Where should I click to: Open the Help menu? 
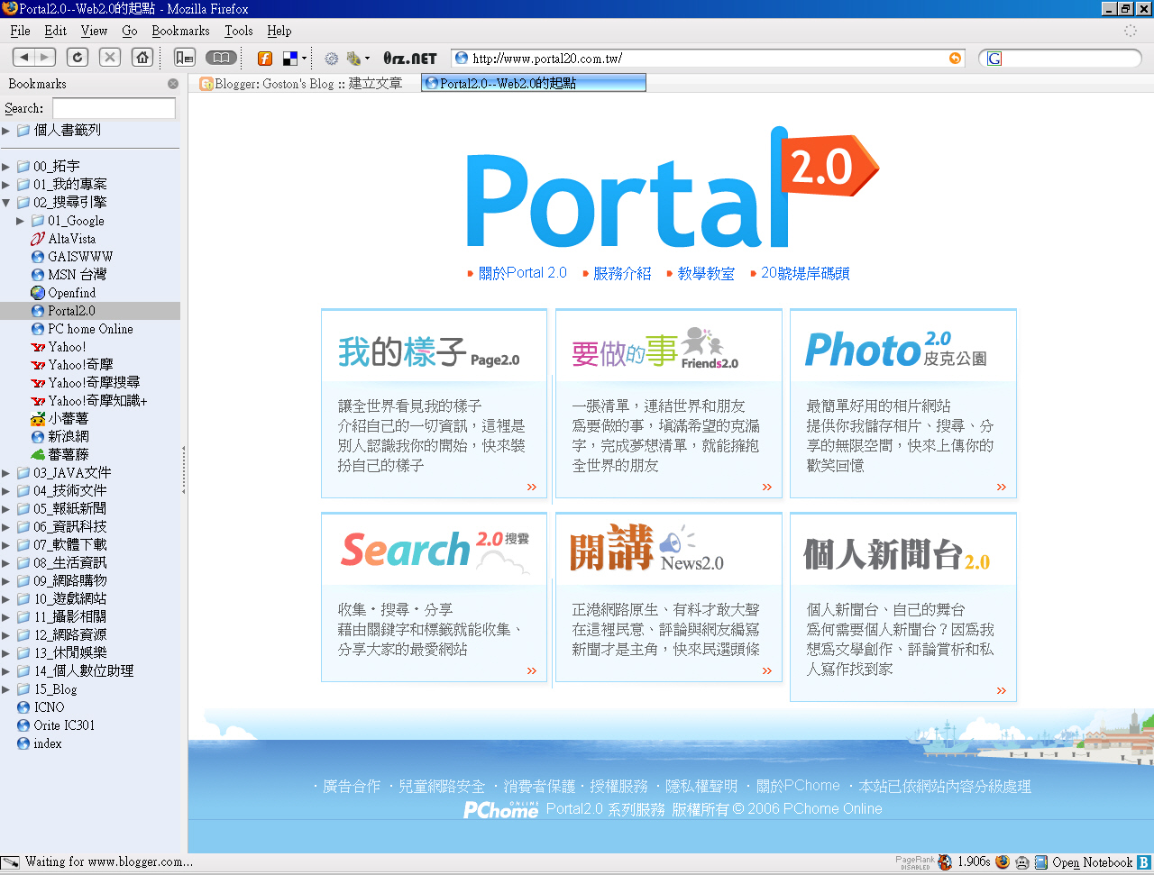pyautogui.click(x=279, y=31)
